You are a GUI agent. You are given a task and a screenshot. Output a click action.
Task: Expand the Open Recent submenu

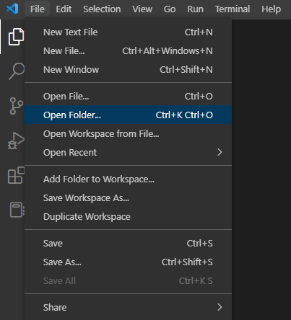coord(128,153)
